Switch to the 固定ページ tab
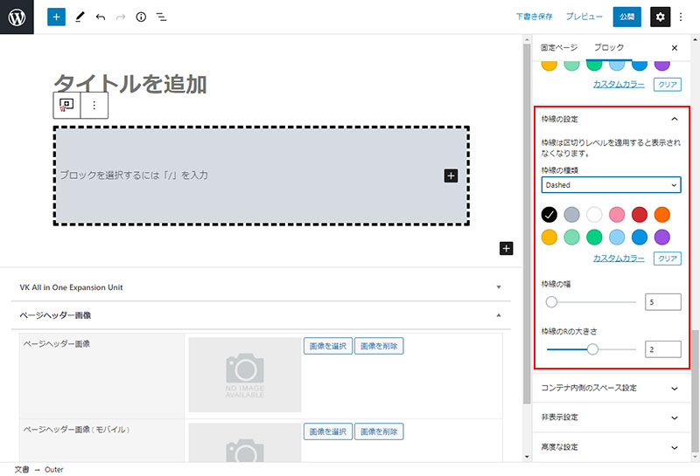This screenshot has width=700, height=476. click(559, 47)
